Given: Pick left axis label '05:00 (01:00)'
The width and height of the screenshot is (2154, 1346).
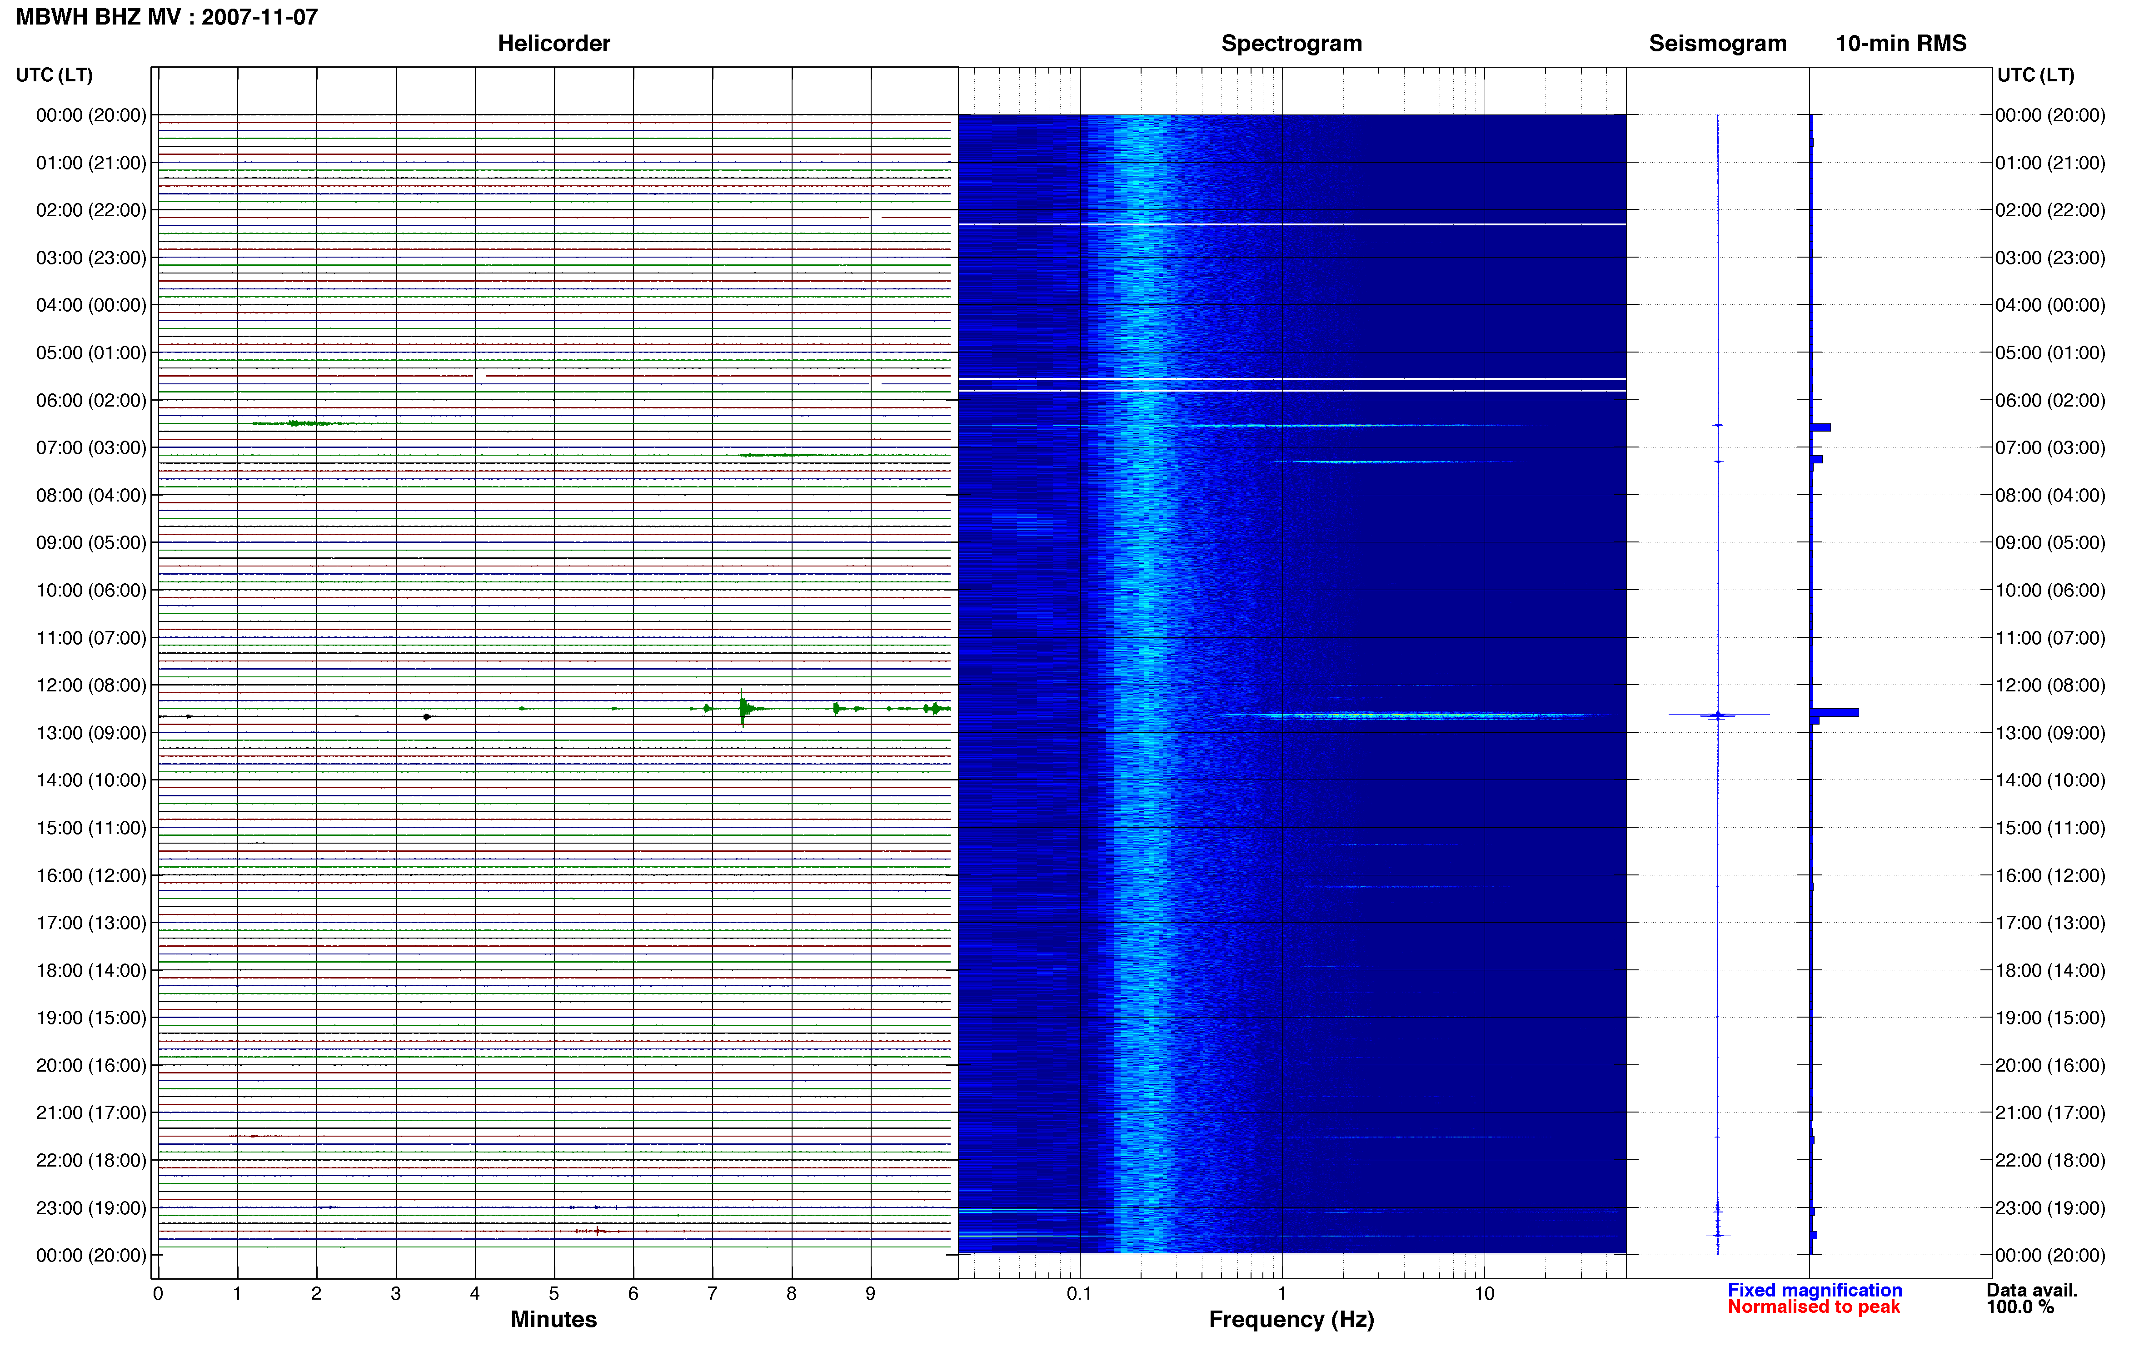Looking at the screenshot, I should click(91, 353).
